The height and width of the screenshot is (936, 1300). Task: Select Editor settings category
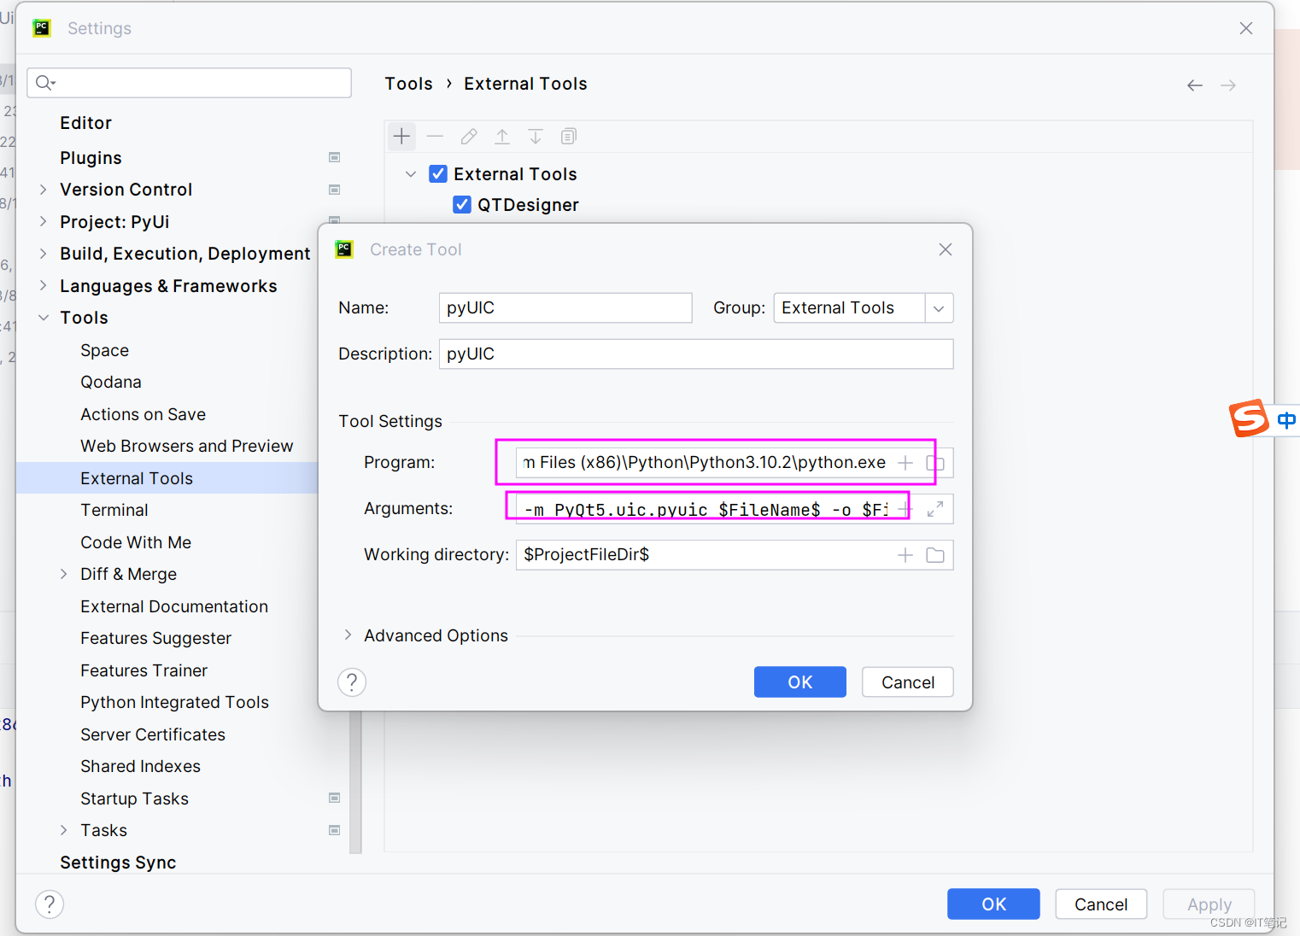[85, 123]
